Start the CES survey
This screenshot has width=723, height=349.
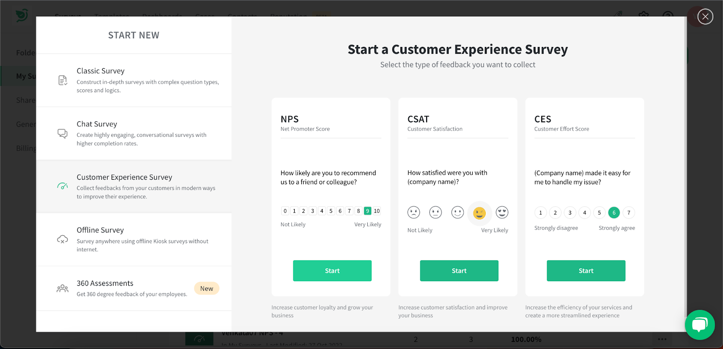pos(586,271)
